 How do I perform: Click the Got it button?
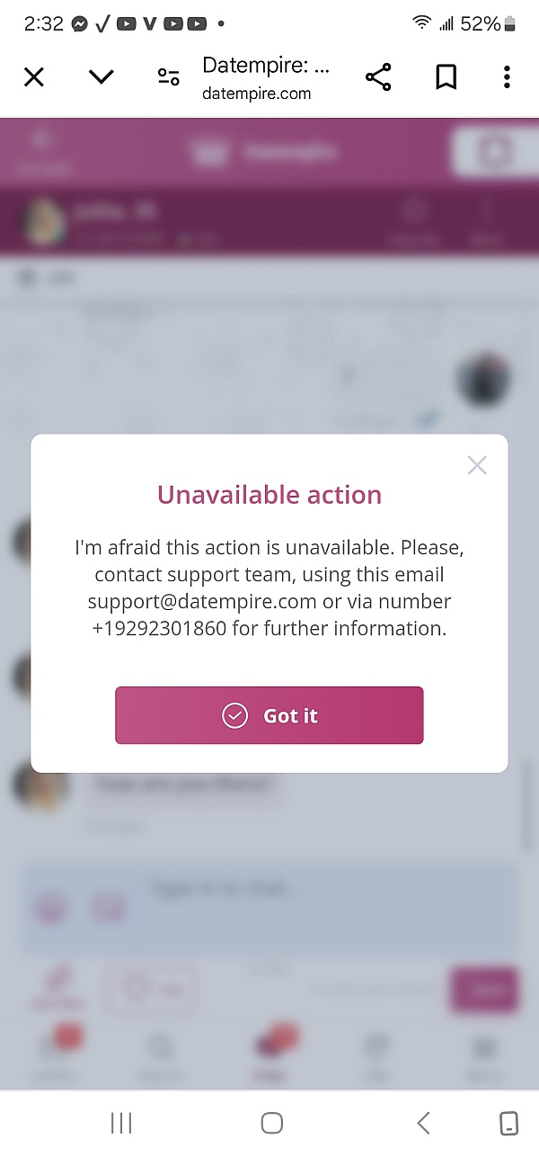point(269,715)
